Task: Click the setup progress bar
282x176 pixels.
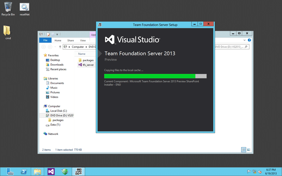Action: tap(155, 76)
